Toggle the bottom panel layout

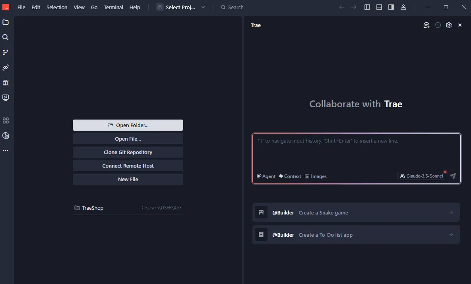click(x=379, y=7)
